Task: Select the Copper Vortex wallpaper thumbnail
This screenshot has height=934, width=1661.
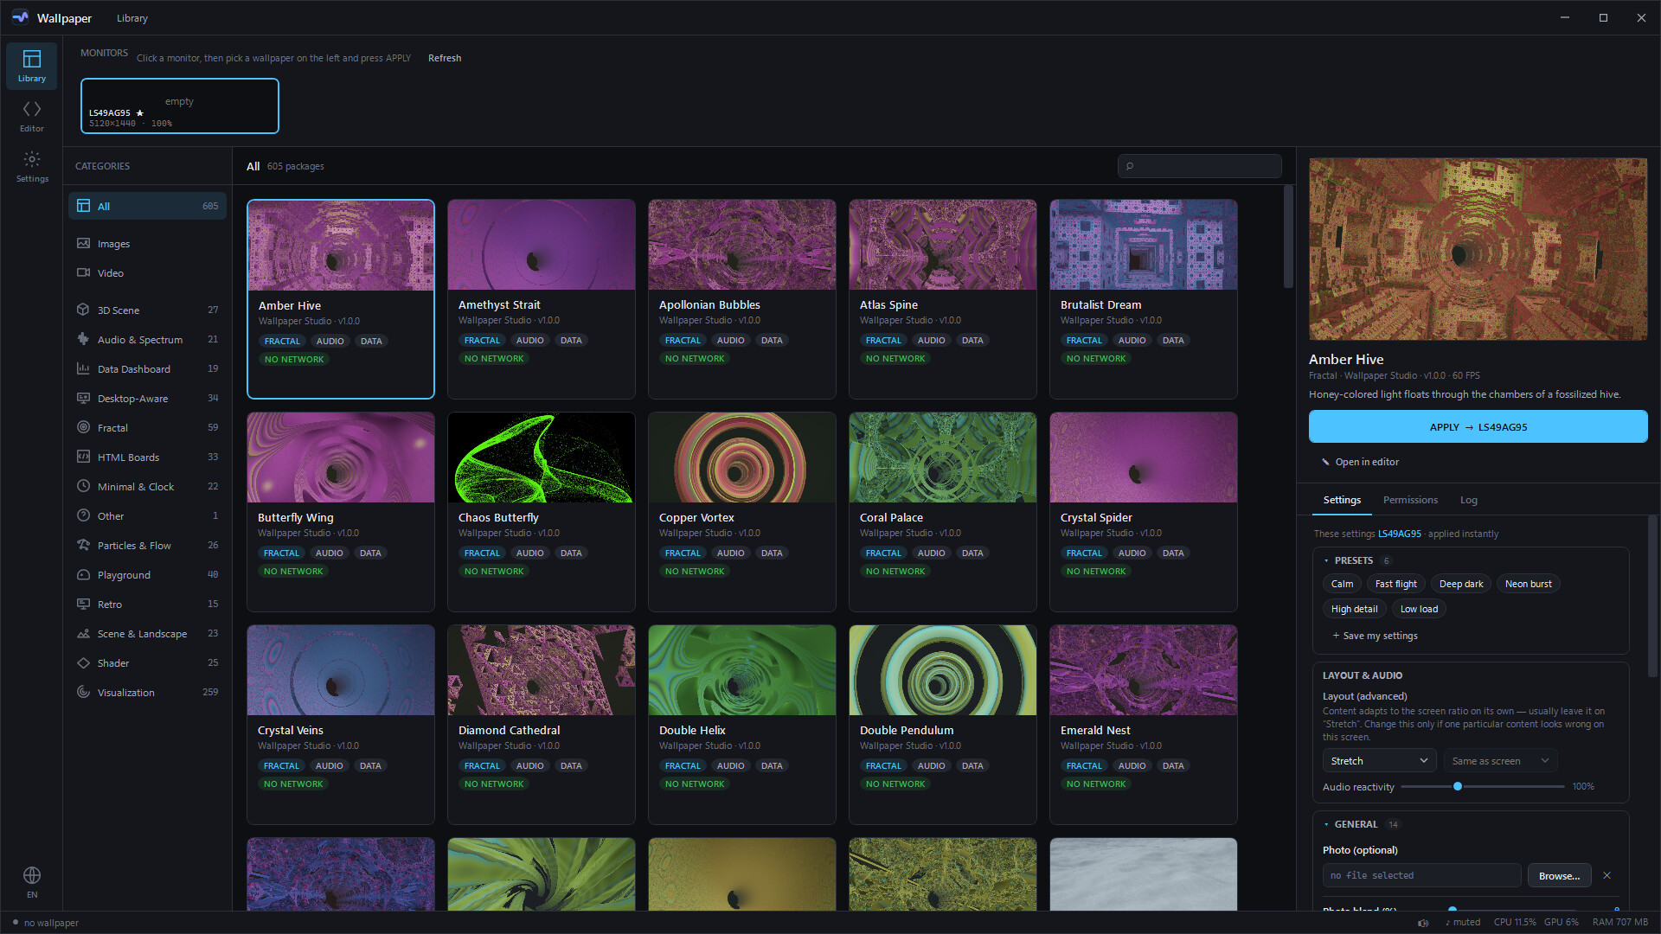Action: [x=742, y=457]
